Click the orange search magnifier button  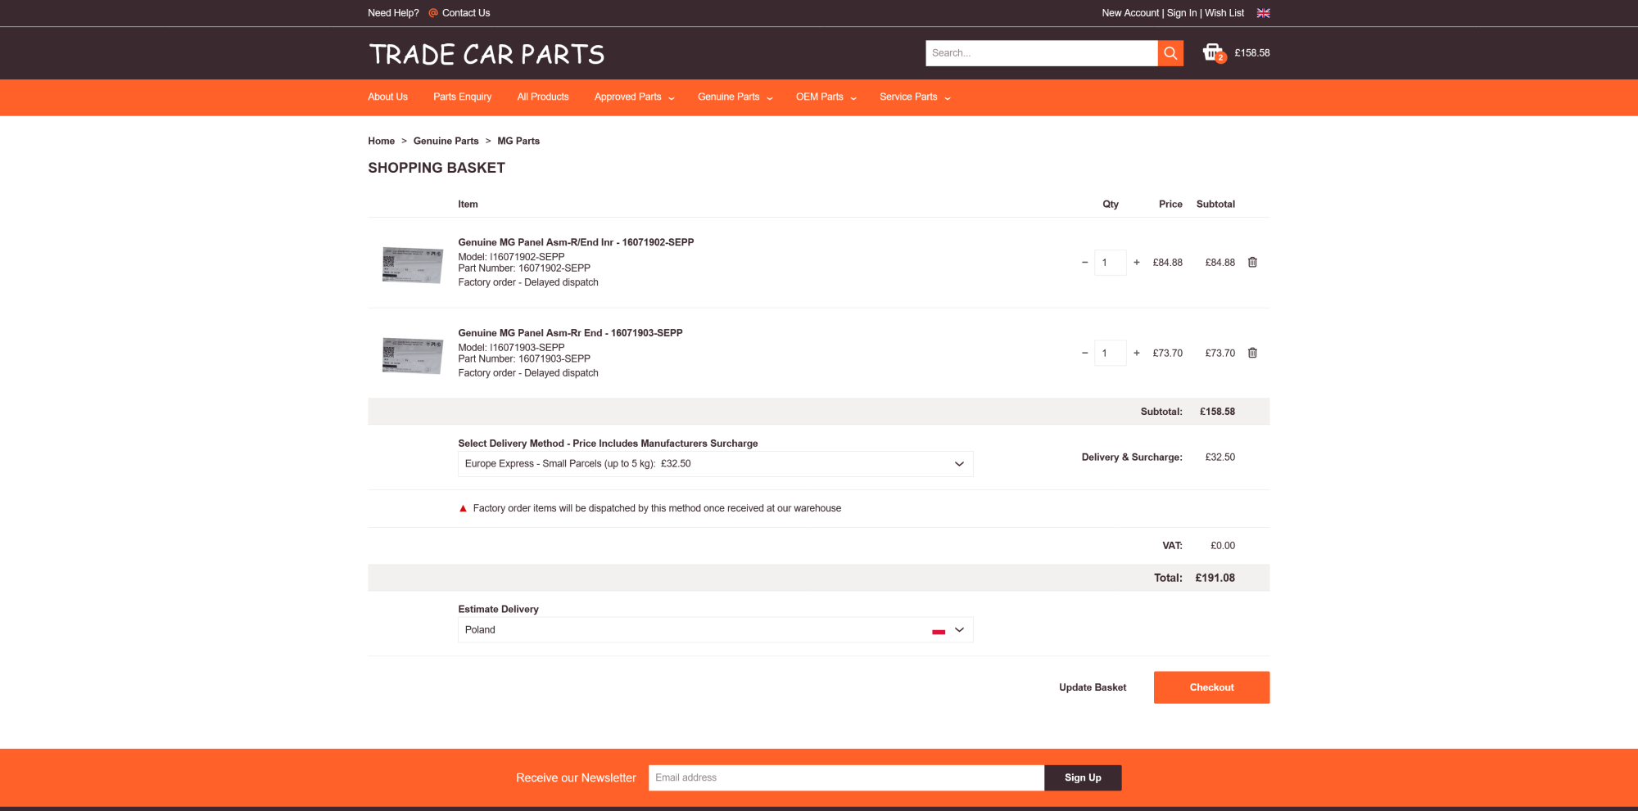click(x=1170, y=53)
